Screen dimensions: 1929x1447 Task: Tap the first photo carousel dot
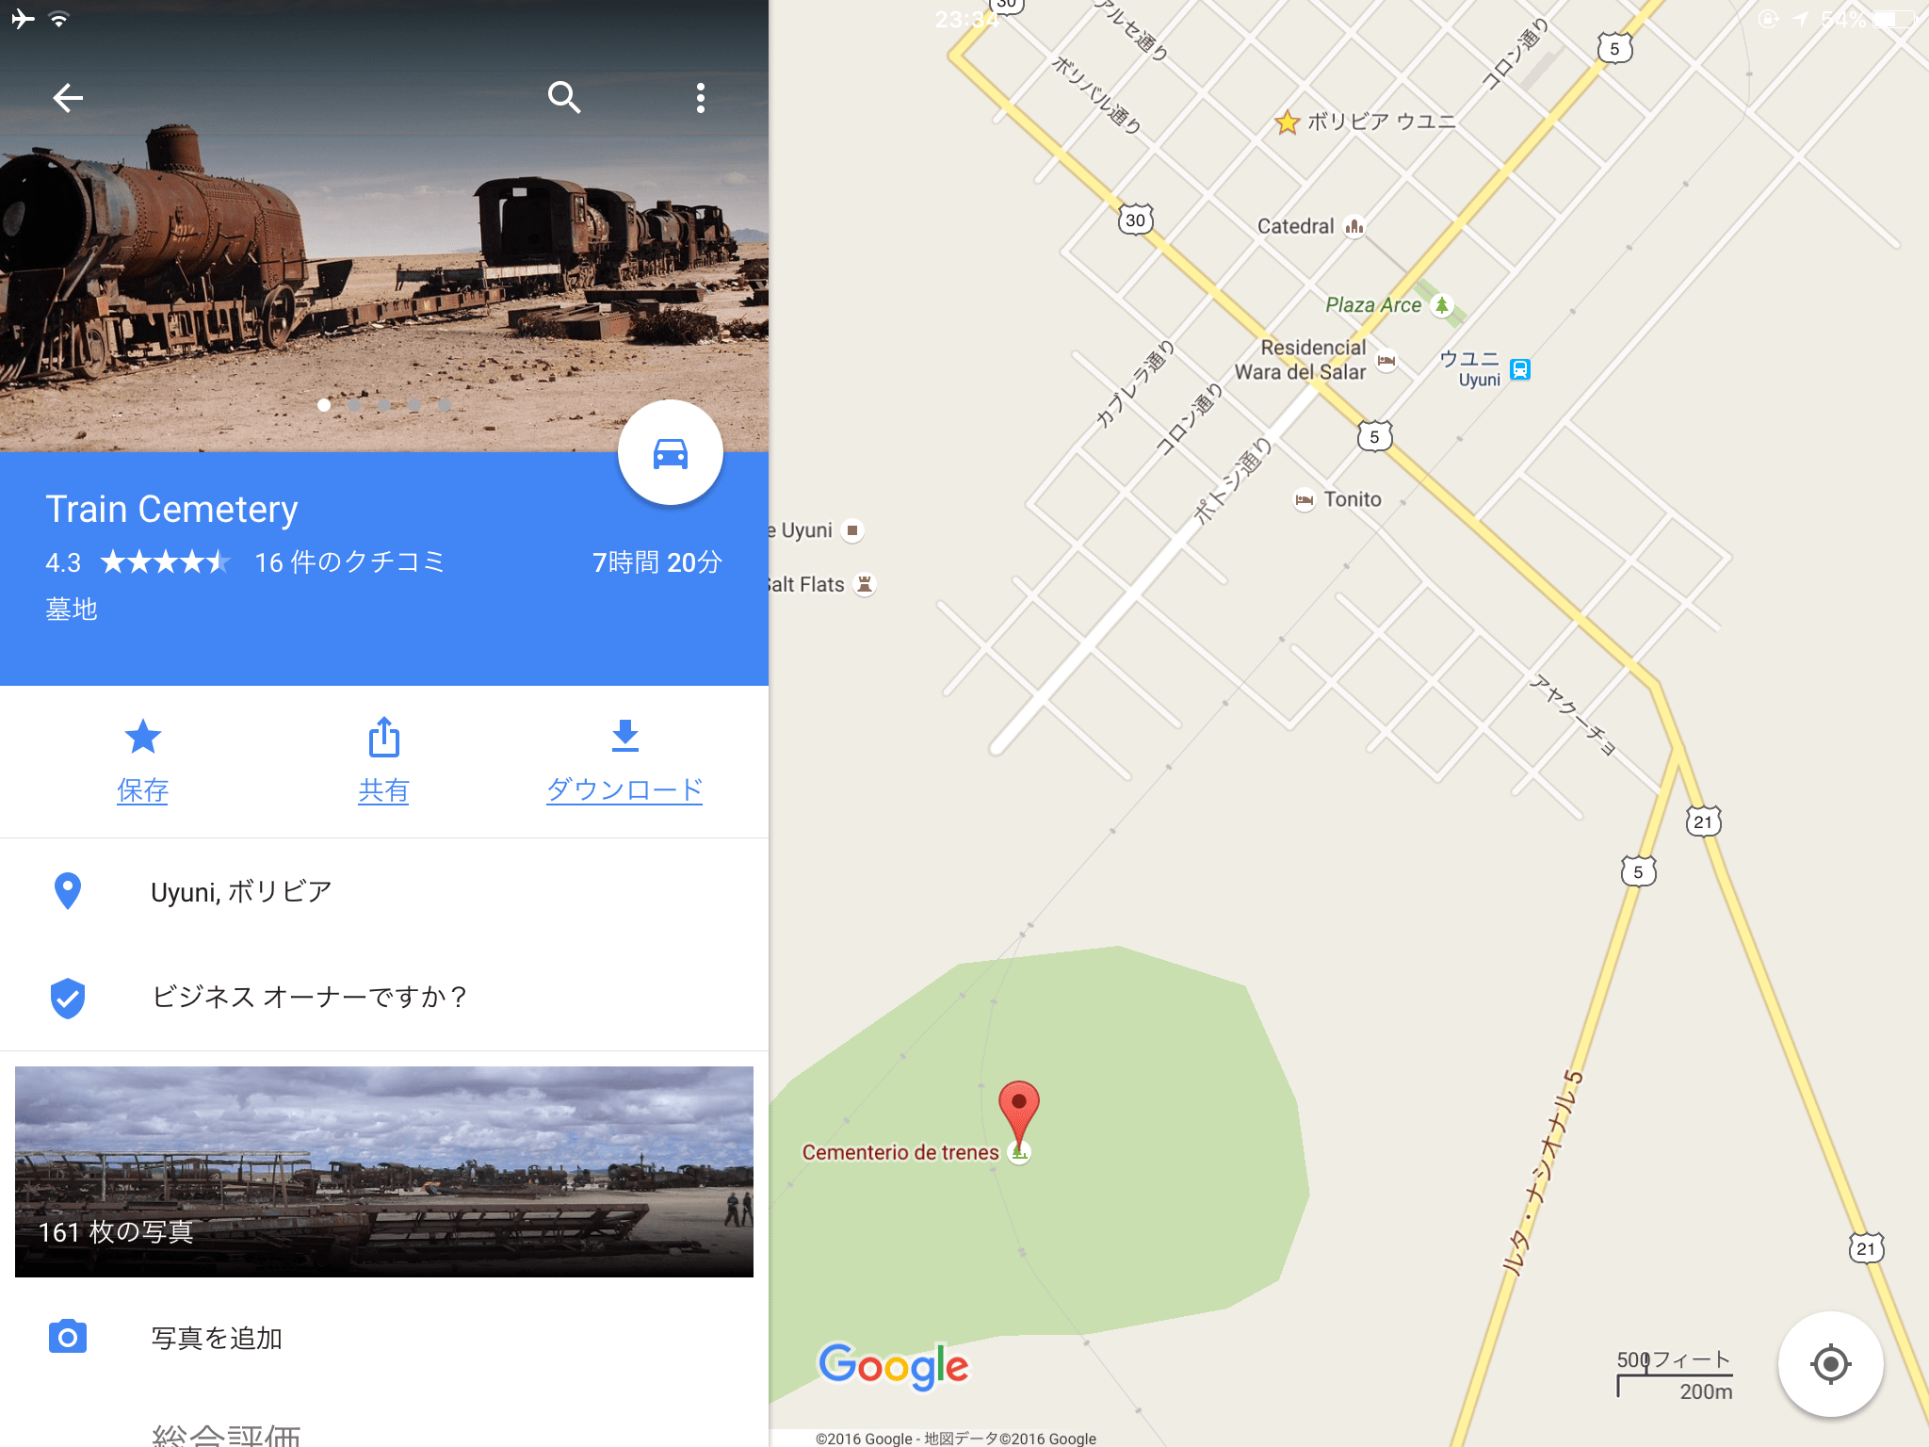click(x=324, y=405)
